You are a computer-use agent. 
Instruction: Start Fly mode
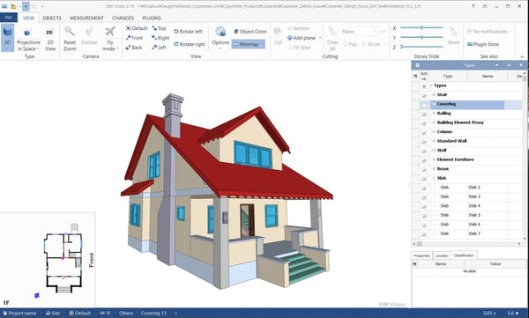[x=110, y=39]
